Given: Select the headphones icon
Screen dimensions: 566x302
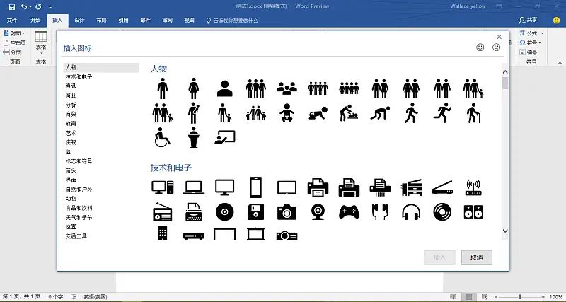Looking at the screenshot, I should pos(411,212).
